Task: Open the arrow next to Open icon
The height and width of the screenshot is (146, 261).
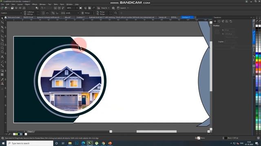Action: (9, 8)
